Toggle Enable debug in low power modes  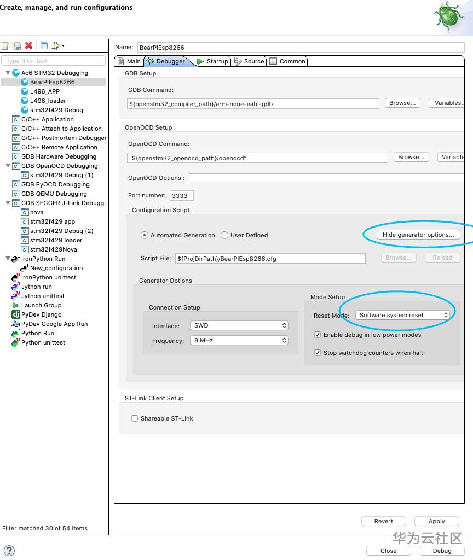pos(318,335)
